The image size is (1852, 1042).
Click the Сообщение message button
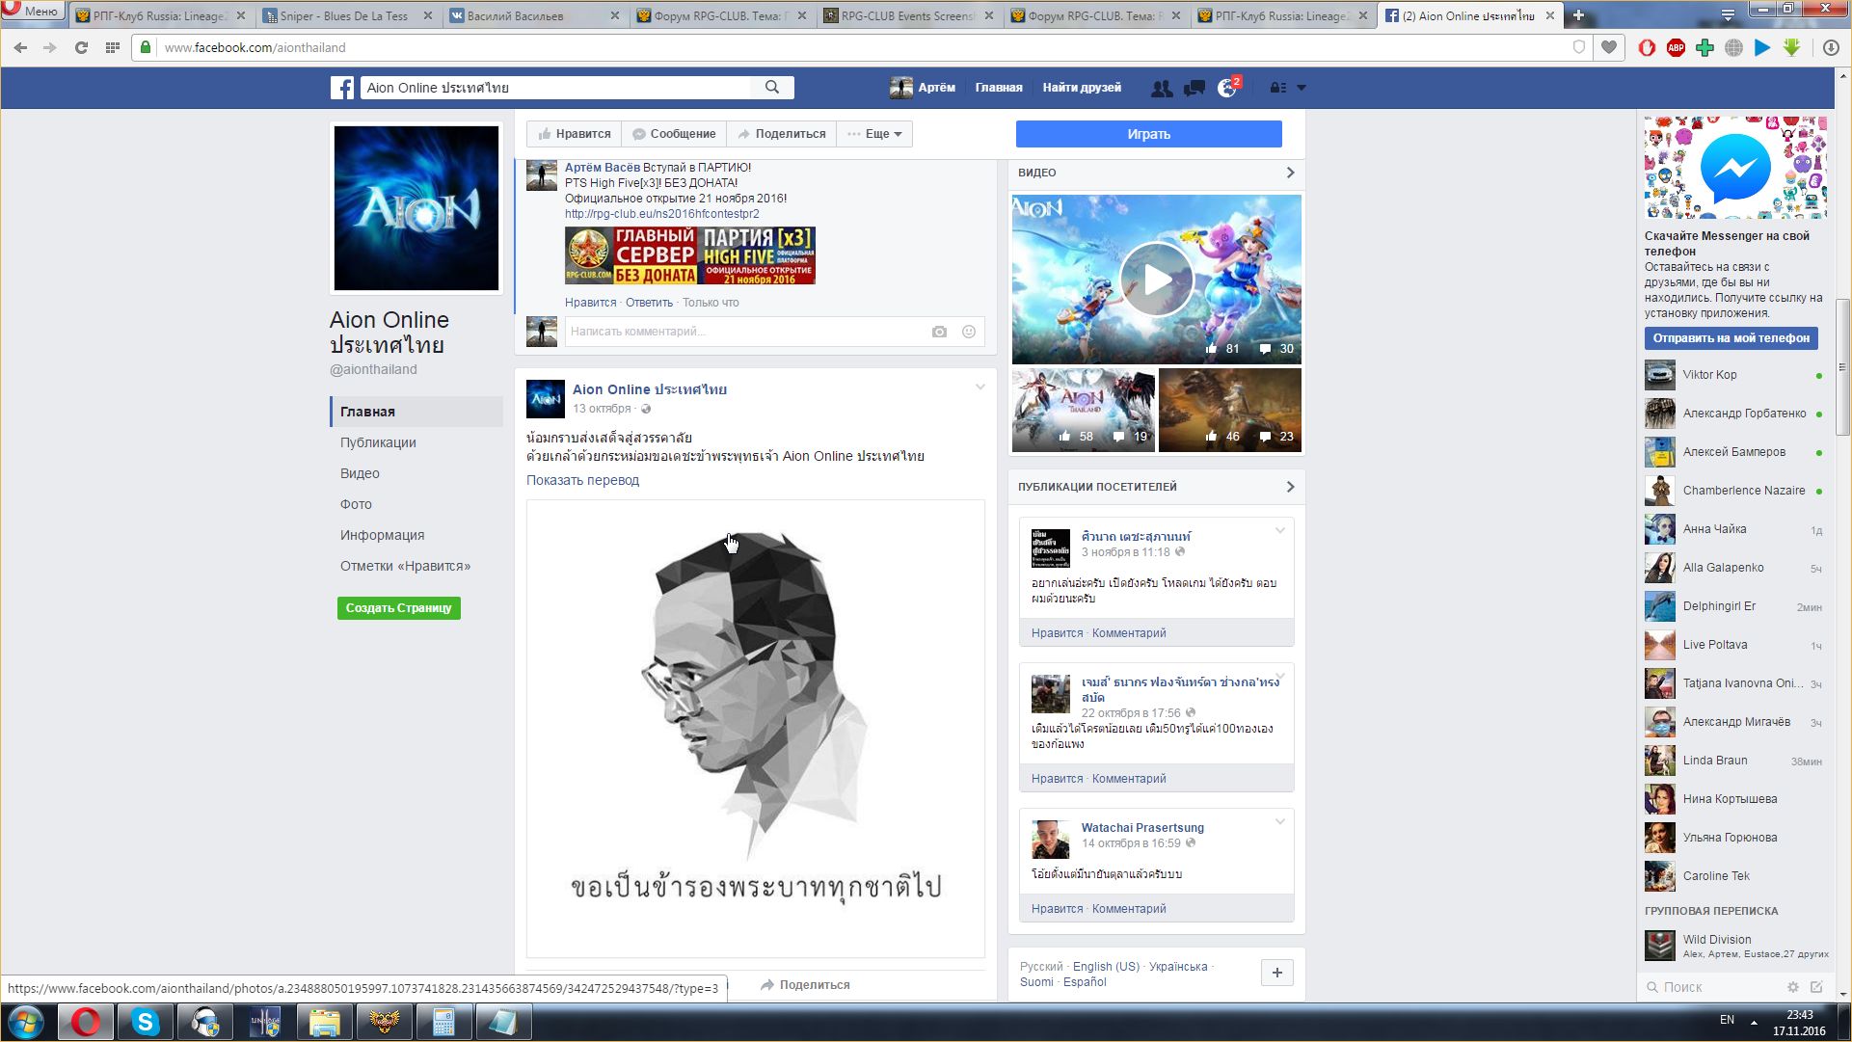click(673, 134)
